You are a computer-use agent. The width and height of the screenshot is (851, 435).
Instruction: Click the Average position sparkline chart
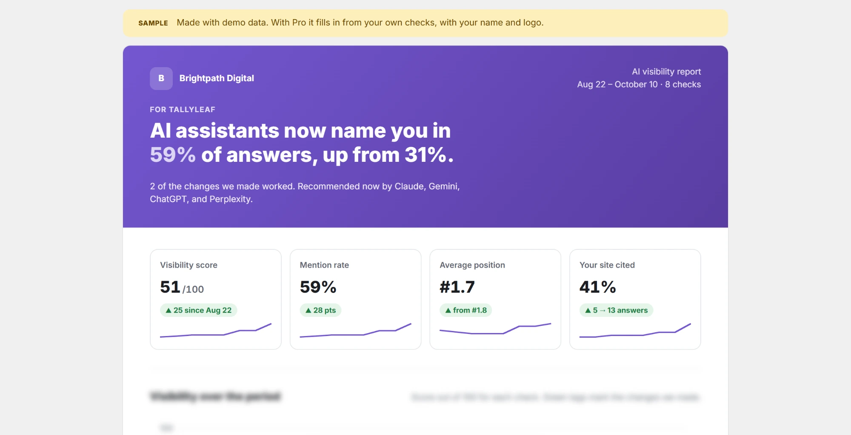click(495, 329)
